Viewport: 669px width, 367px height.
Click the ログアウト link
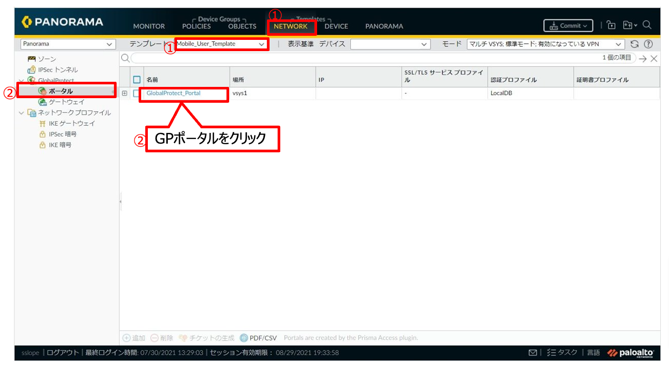point(62,353)
